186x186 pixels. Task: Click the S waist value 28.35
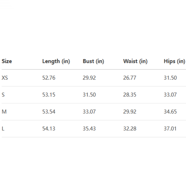click(130, 95)
